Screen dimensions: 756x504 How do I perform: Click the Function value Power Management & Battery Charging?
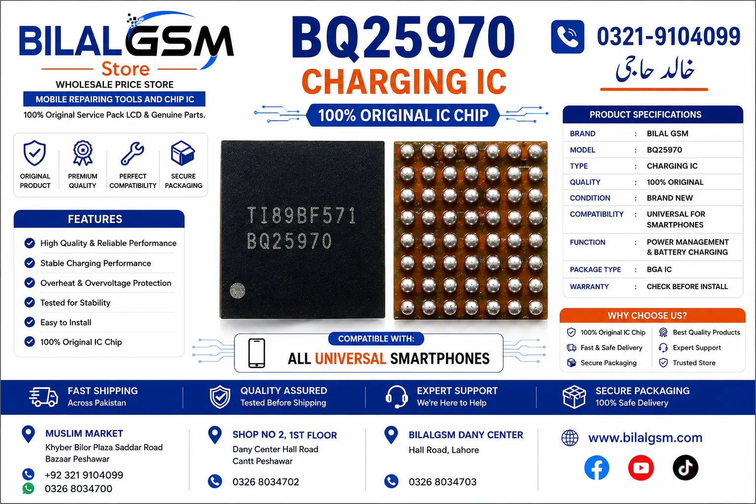[688, 247]
